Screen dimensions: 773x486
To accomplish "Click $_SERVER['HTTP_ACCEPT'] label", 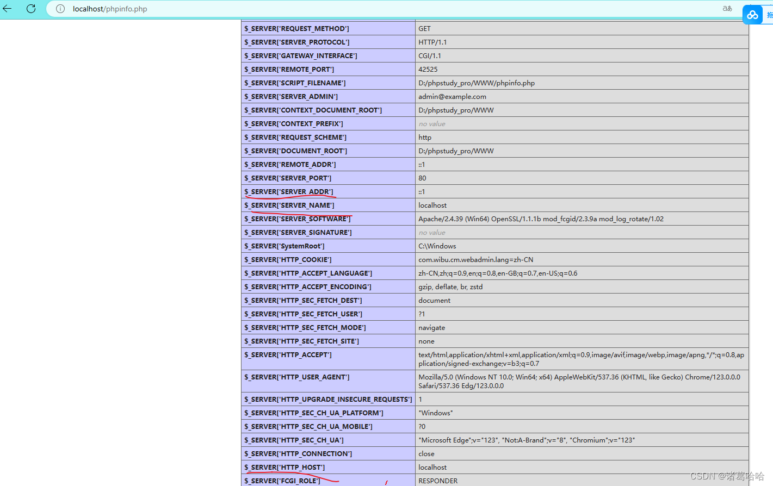I will (288, 354).
